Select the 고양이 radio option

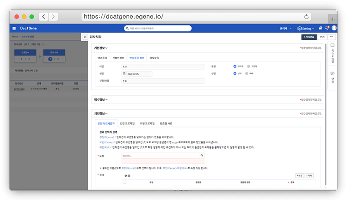248,66
